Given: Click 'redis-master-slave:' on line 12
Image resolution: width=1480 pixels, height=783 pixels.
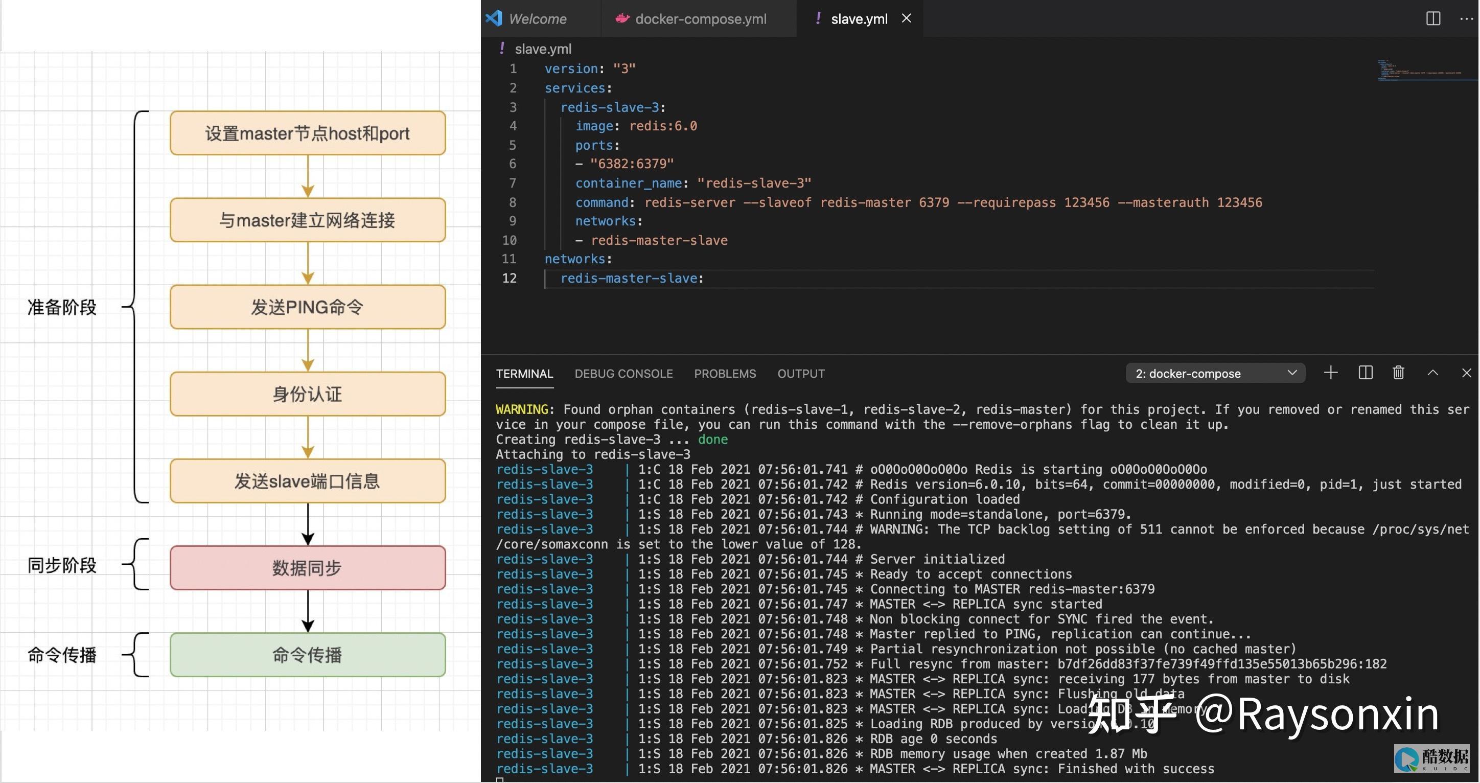Looking at the screenshot, I should (x=632, y=278).
